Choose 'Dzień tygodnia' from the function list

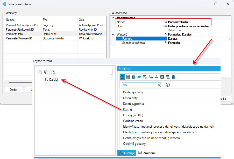133,104
